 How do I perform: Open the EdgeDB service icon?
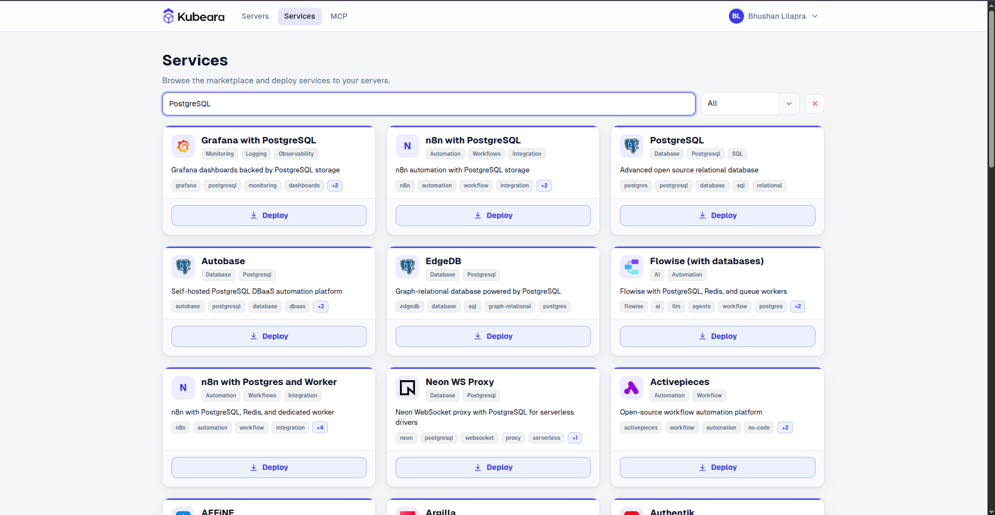(407, 267)
